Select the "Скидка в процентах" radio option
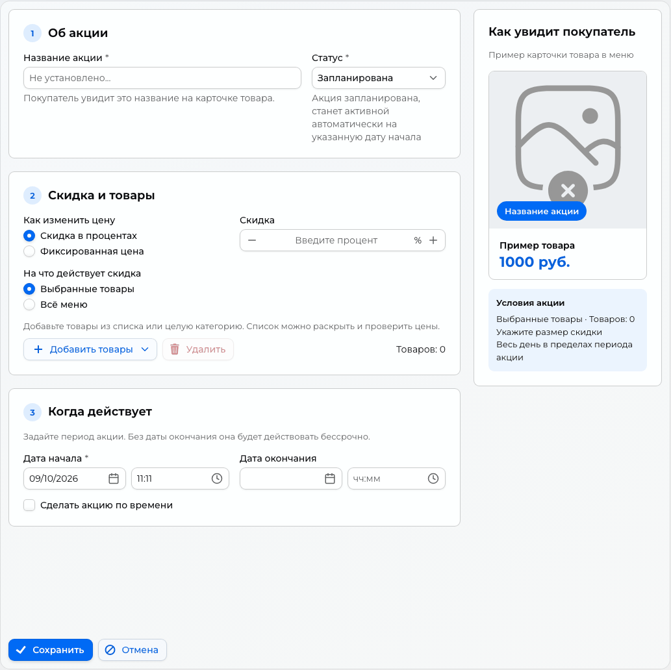This screenshot has width=671, height=670. coord(29,236)
